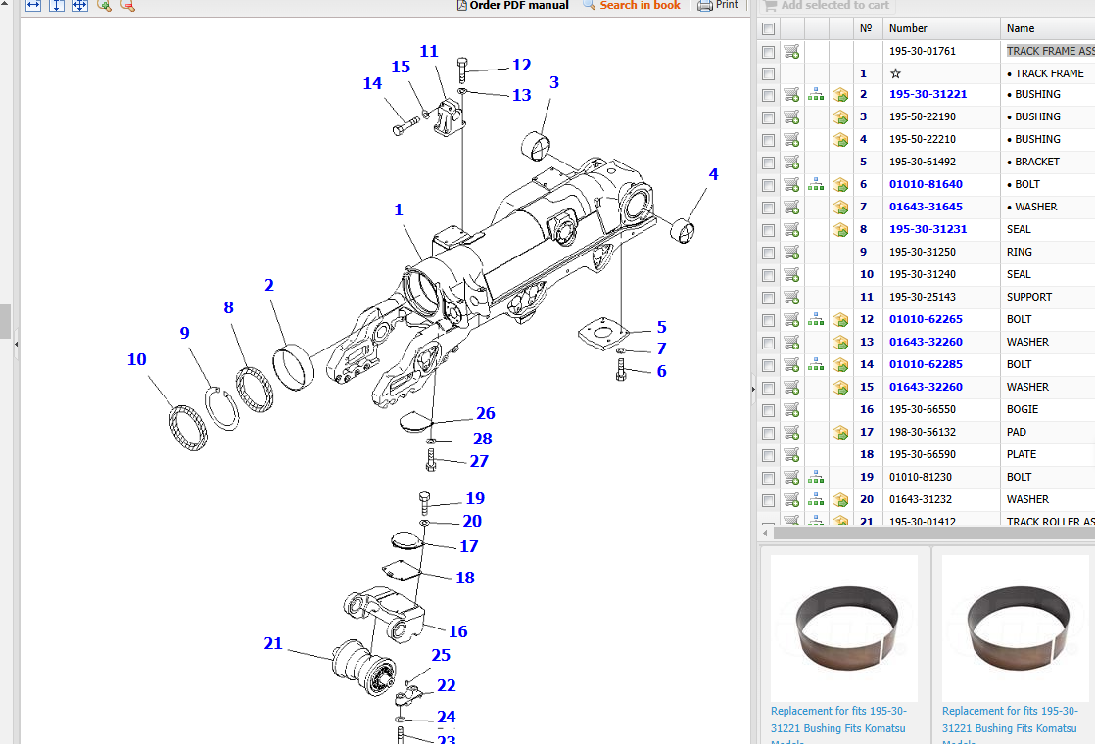Add 195-30-01761 track frame to cart
Image resolution: width=1095 pixels, height=744 pixels.
click(791, 51)
